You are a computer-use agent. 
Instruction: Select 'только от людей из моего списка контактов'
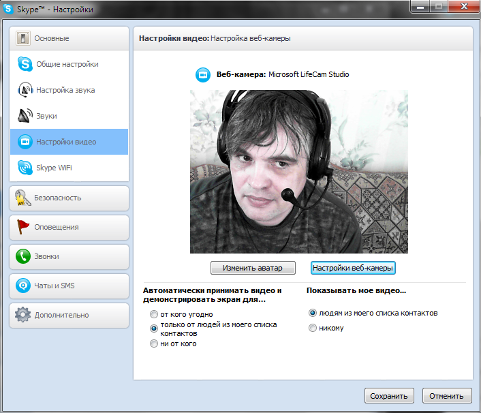click(x=154, y=328)
